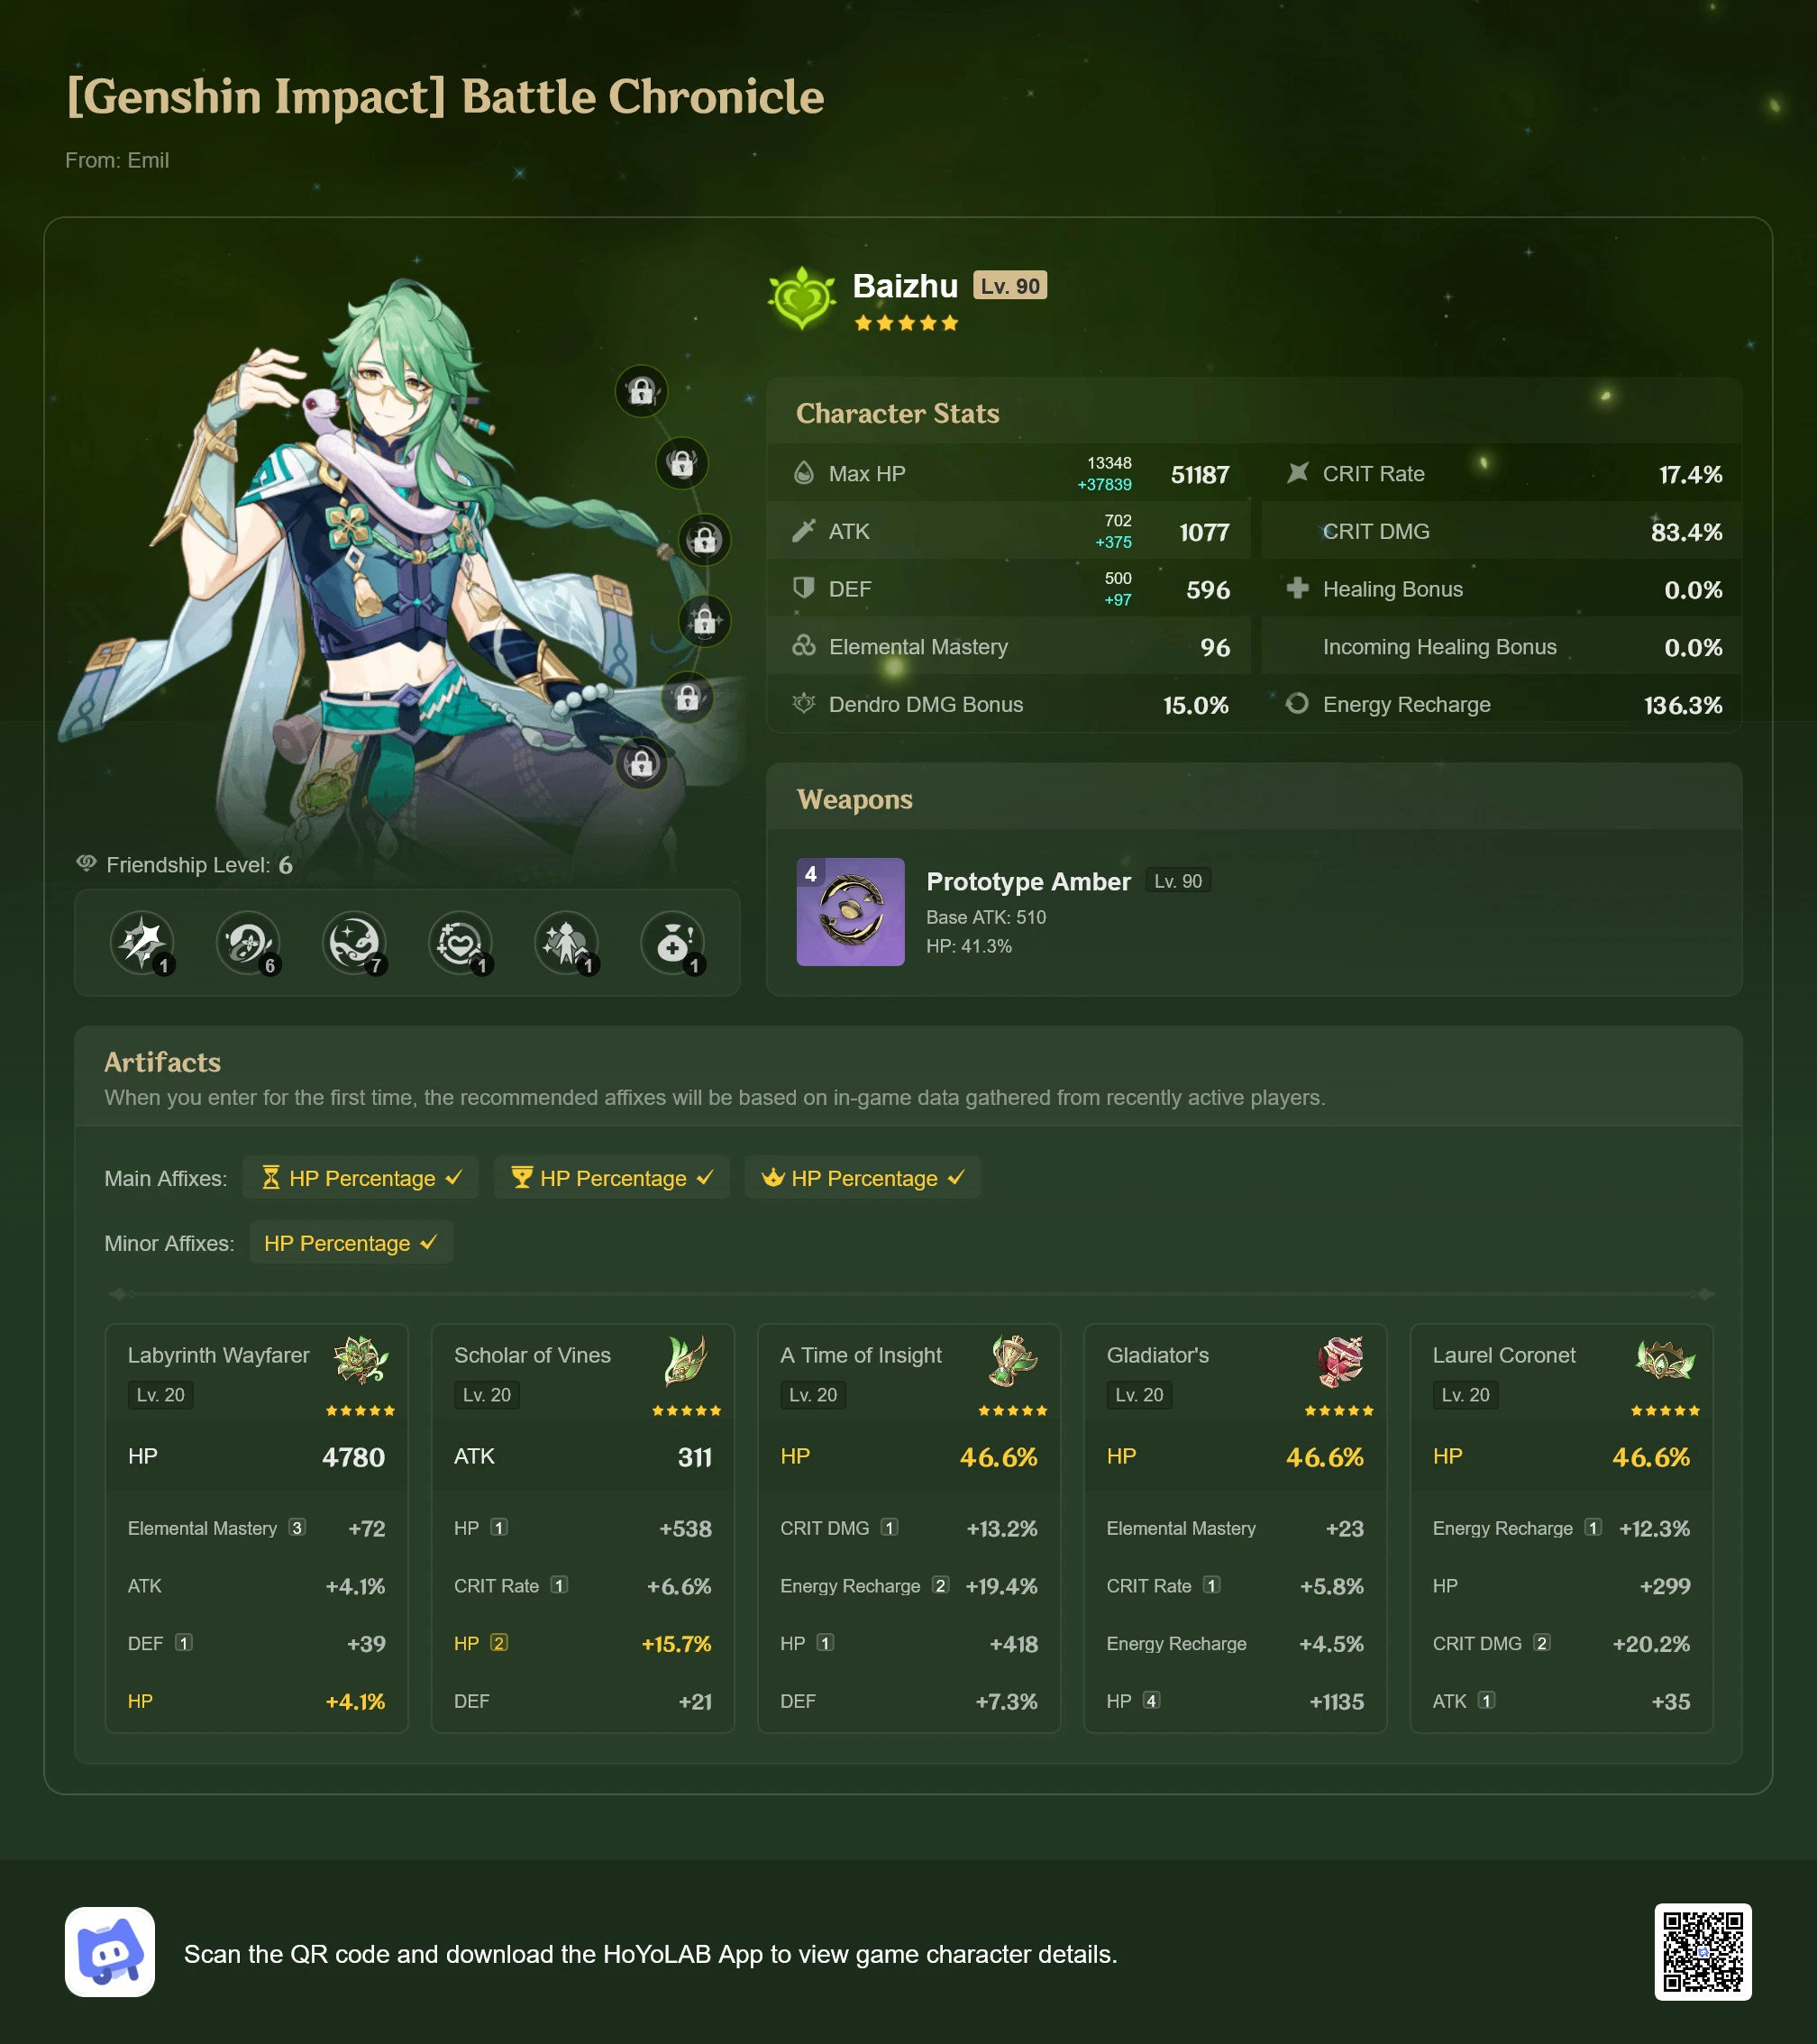The image size is (1817, 2044).
Task: Open the Scholar of Vines artifact card
Action: pyautogui.click(x=583, y=1527)
